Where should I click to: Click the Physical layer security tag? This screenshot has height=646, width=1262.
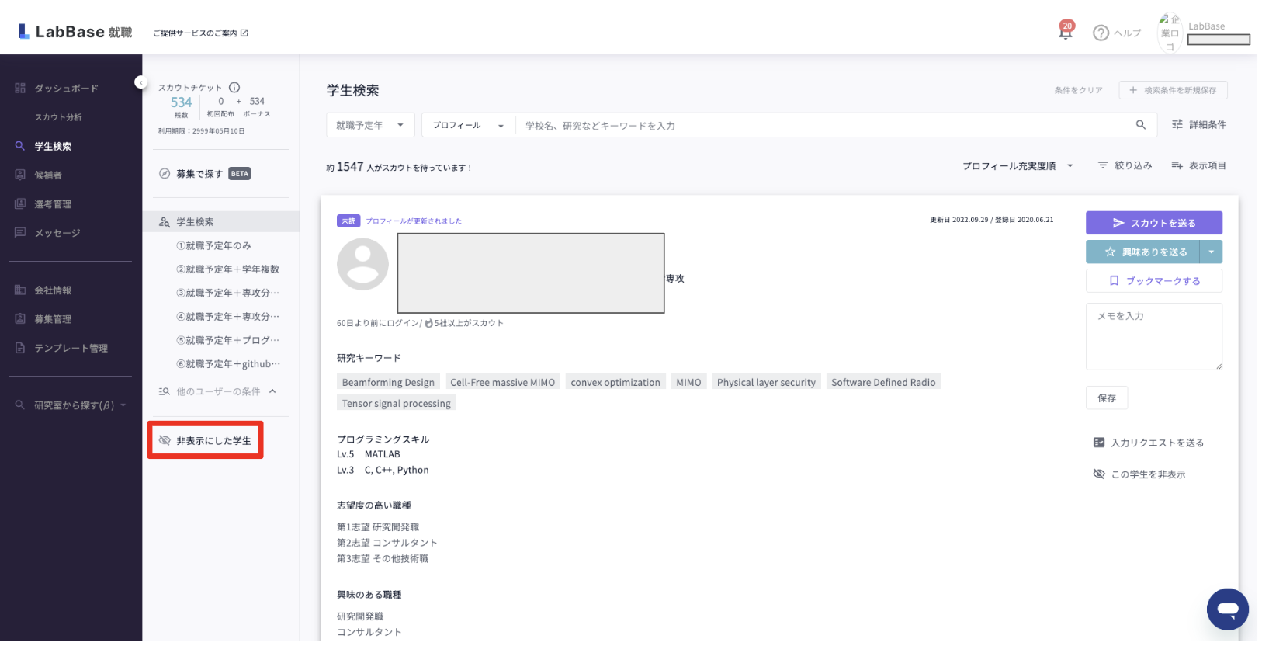(x=766, y=382)
